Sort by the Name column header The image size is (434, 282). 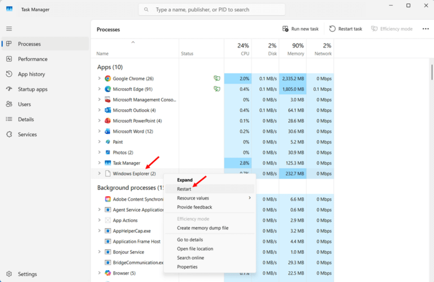pyautogui.click(x=135, y=49)
